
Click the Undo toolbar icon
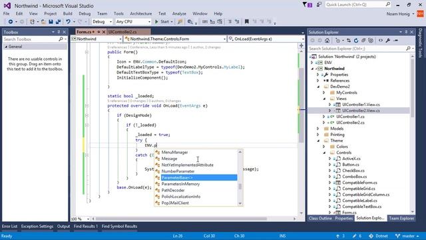point(68,22)
